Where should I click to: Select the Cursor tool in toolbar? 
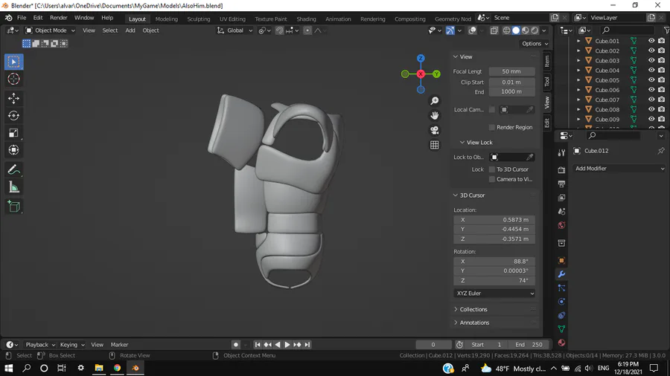tap(13, 80)
